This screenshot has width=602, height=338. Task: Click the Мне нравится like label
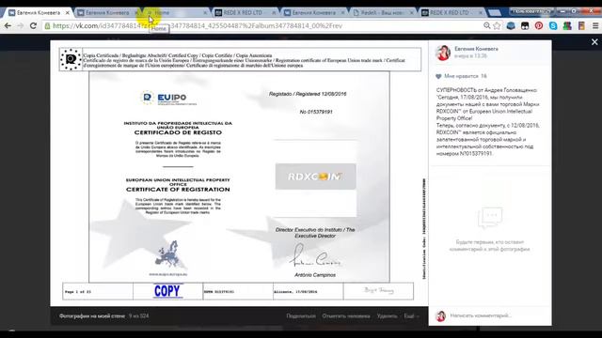coord(461,76)
